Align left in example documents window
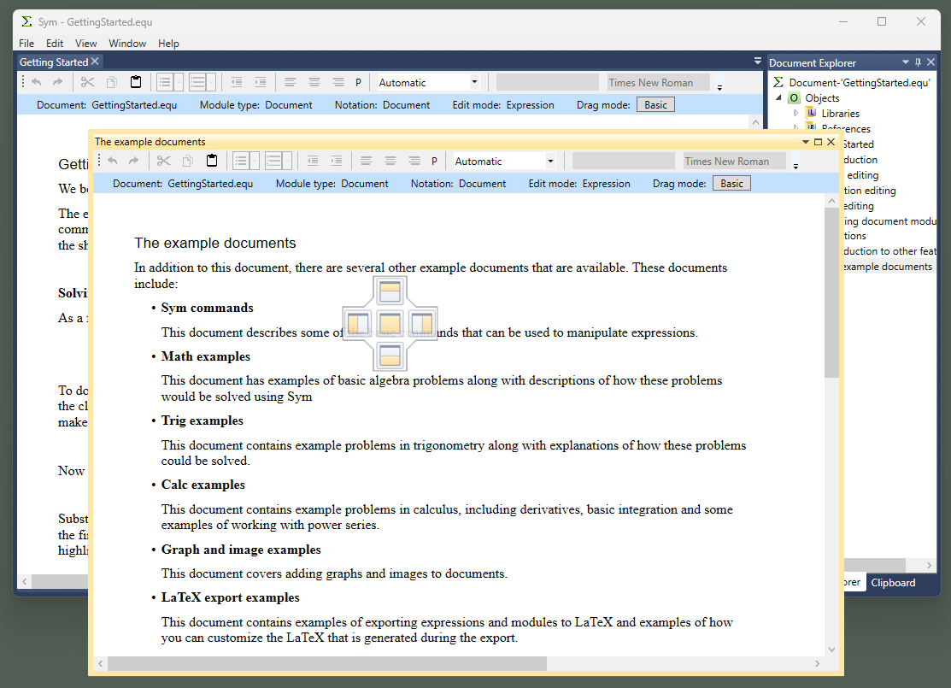The image size is (951, 688). 367,161
